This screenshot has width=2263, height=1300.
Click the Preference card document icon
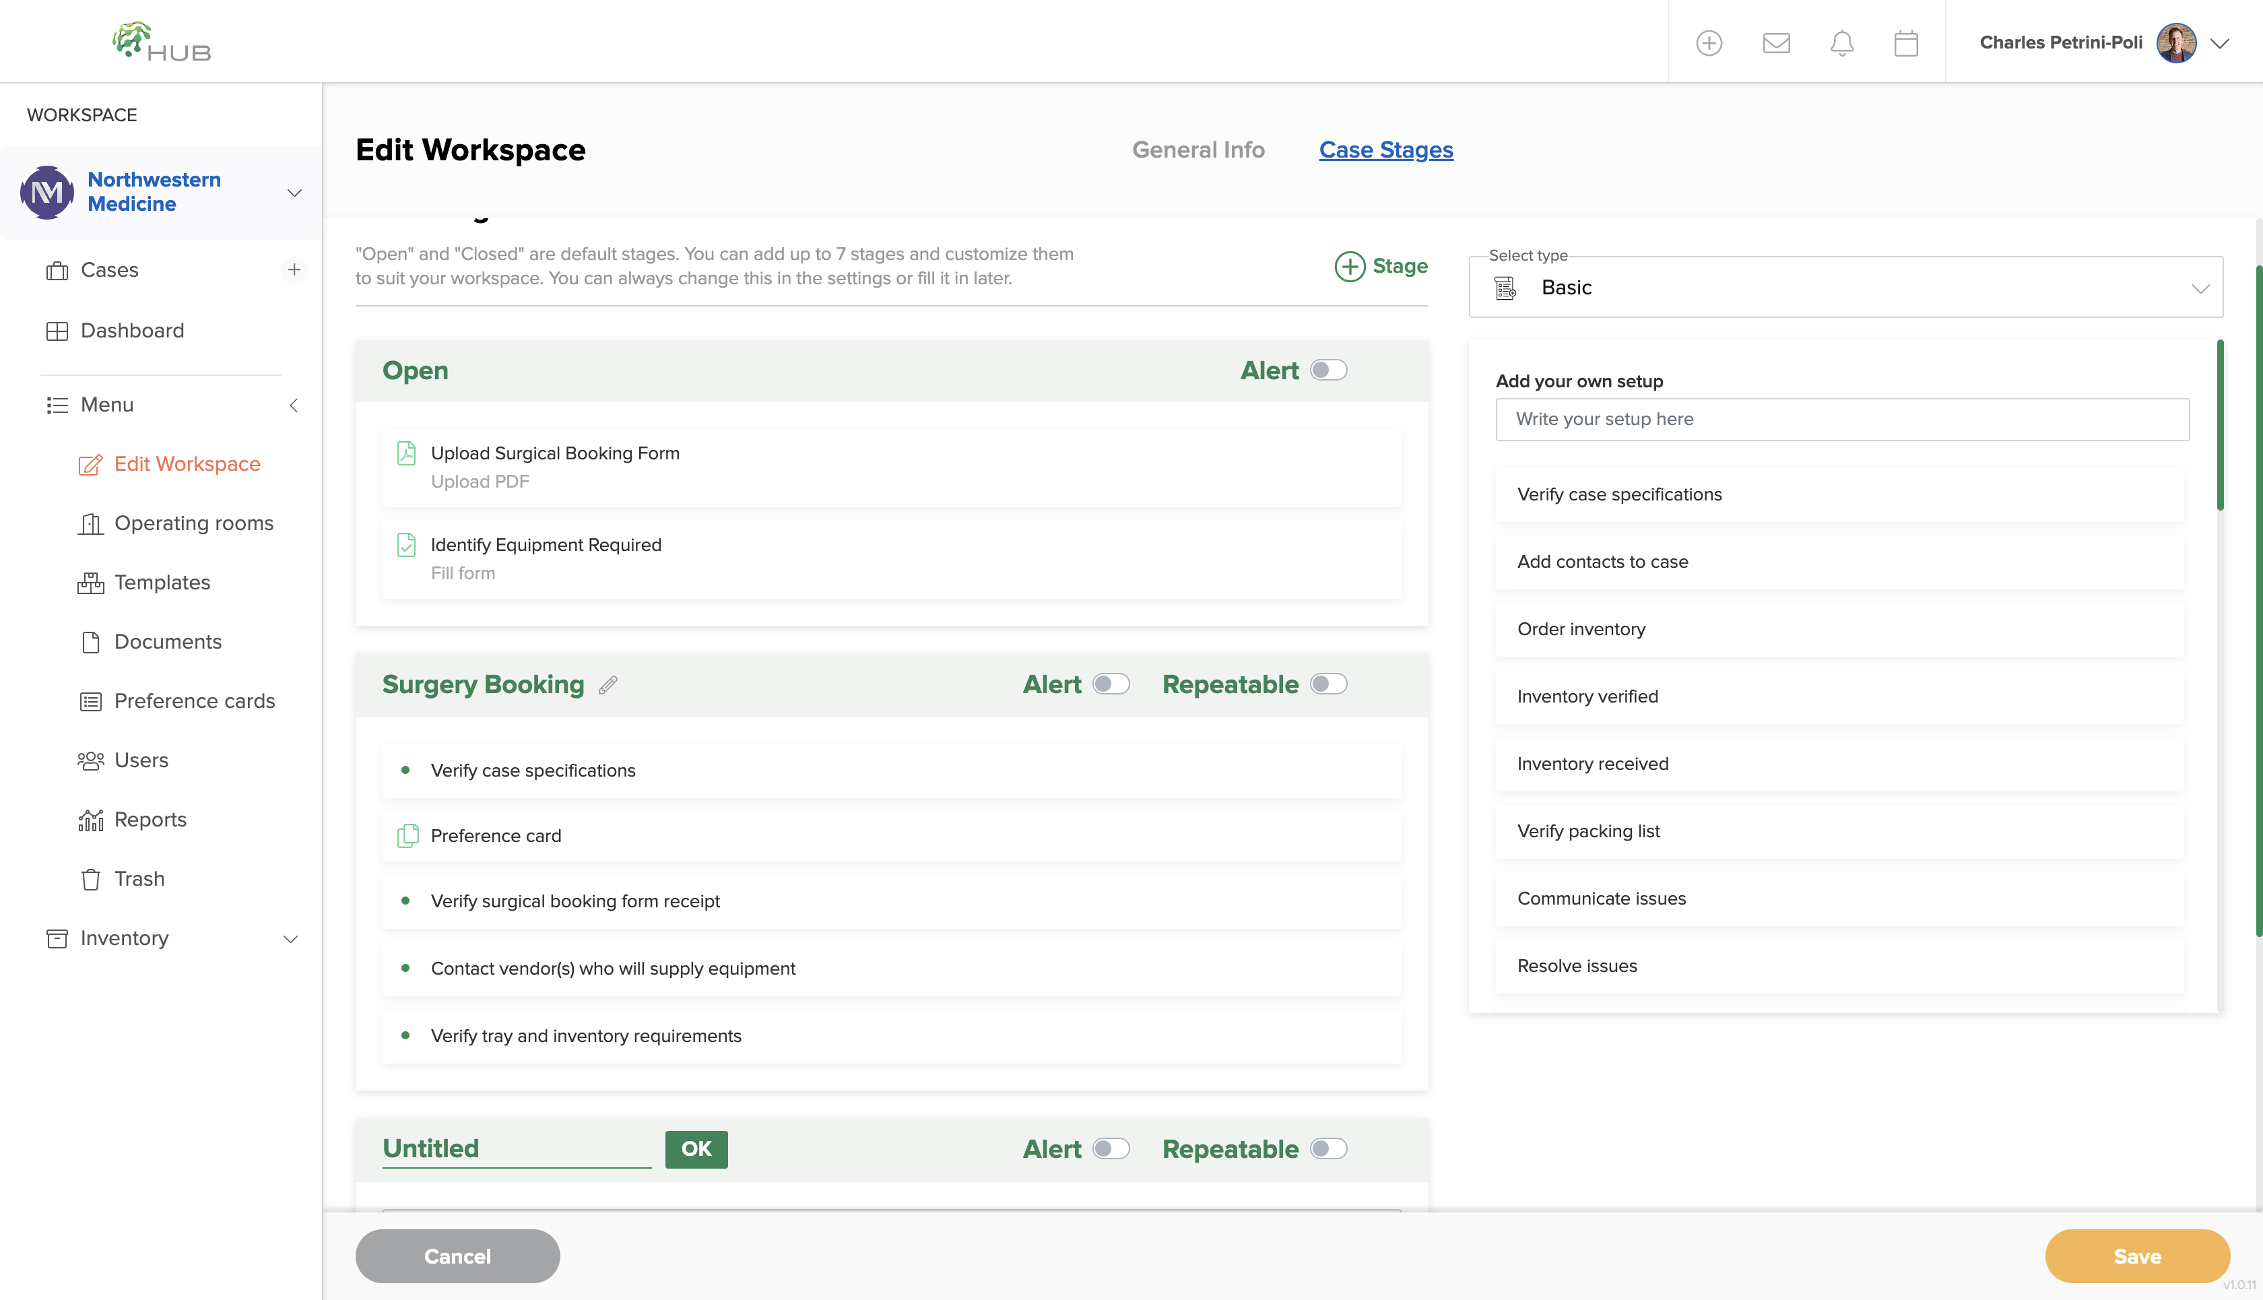[x=407, y=836]
